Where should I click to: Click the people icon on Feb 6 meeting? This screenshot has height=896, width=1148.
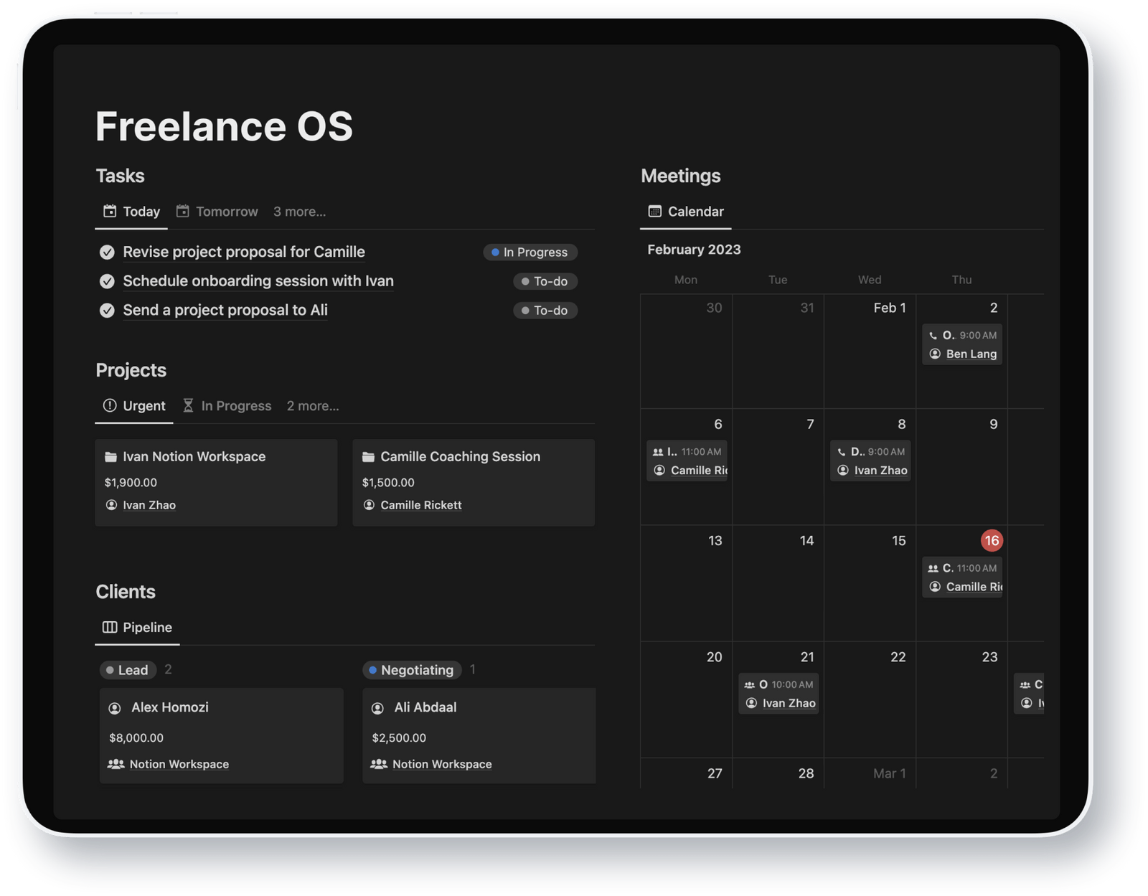[659, 452]
